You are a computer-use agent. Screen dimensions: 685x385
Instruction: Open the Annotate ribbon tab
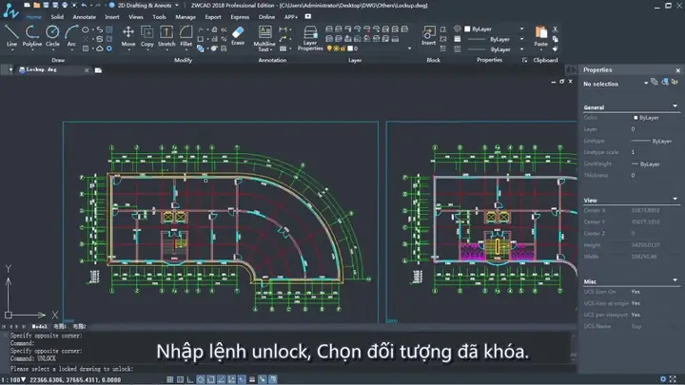[85, 17]
